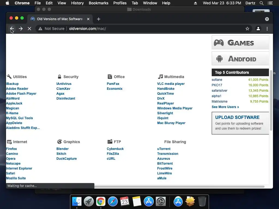Click the Internet category icon
This screenshot has width=279, height=209.
(9, 142)
